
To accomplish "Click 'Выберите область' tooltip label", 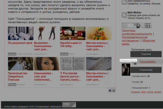I will coord(128,60).
